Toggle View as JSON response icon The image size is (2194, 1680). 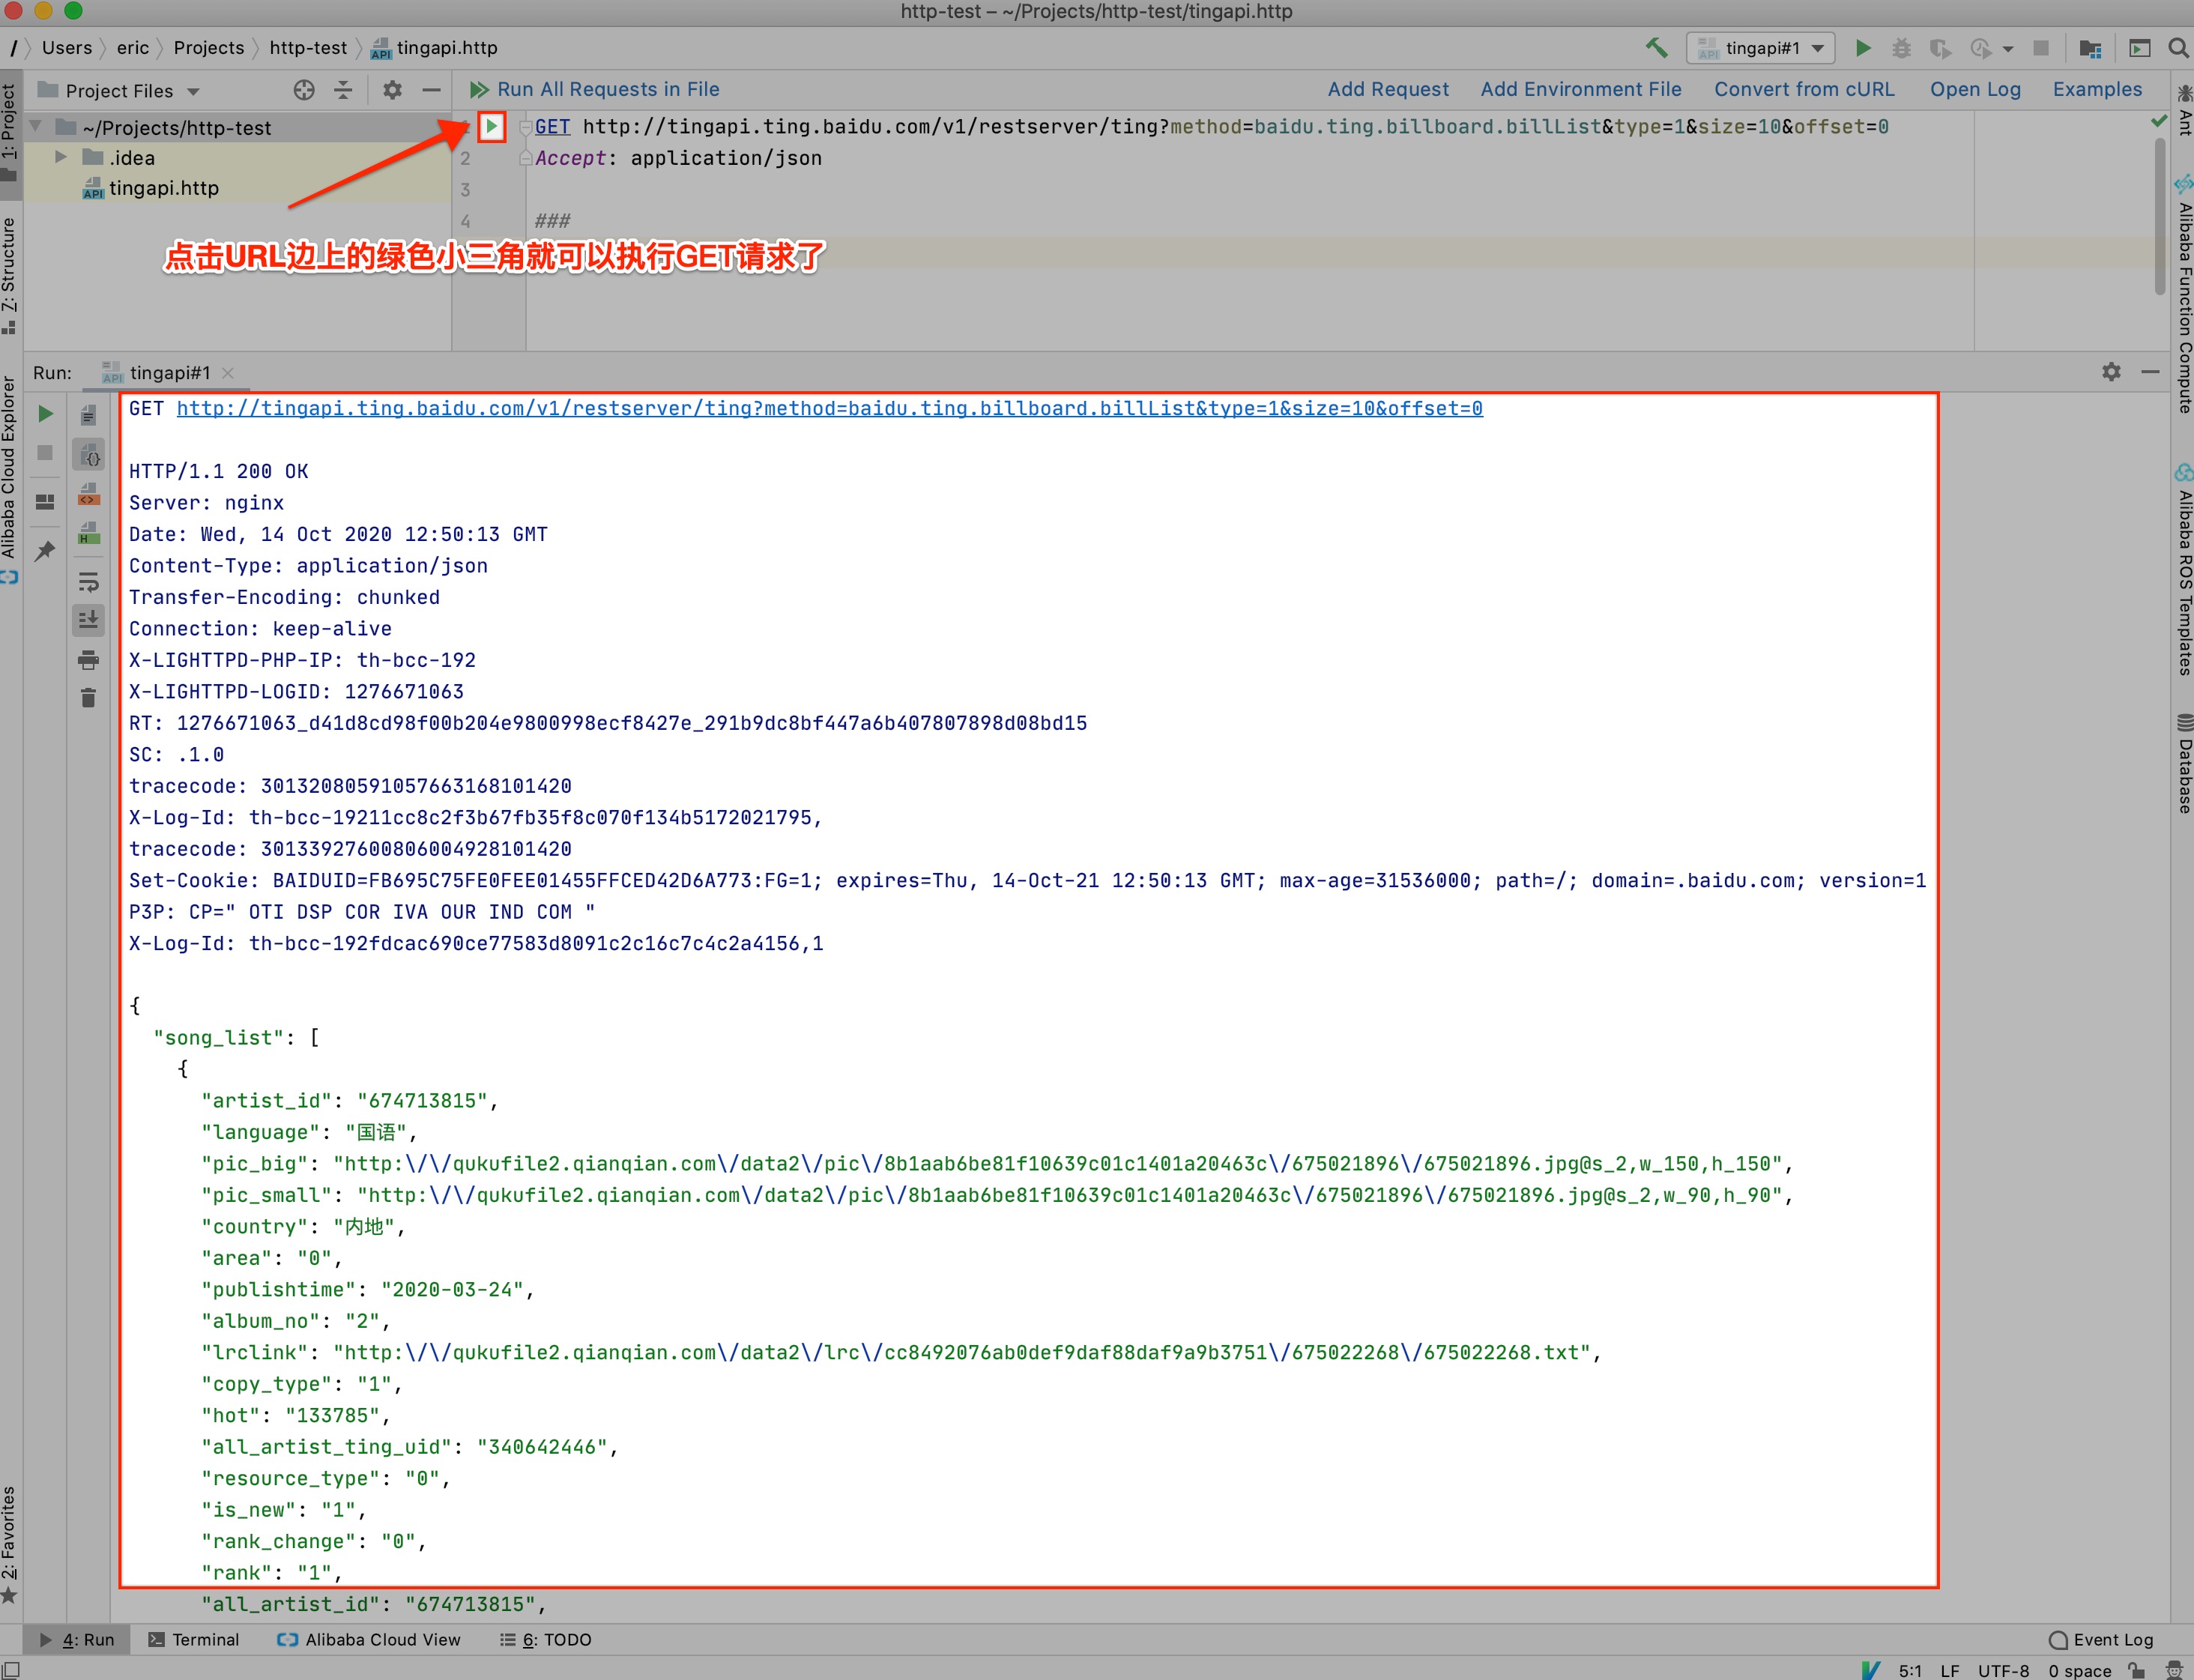pos(89,455)
